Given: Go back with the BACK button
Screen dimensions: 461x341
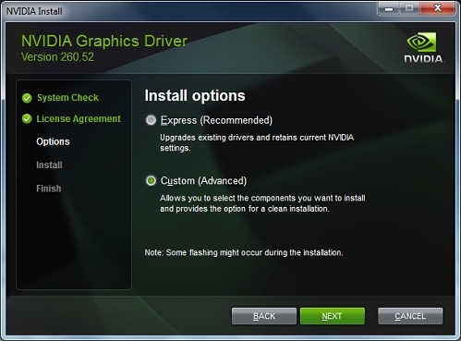Looking at the screenshot, I should [x=264, y=316].
